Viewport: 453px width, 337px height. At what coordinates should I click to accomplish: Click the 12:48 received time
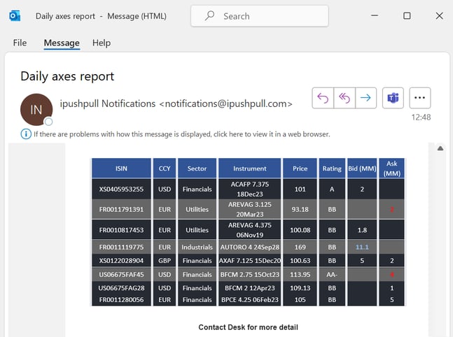click(x=421, y=117)
